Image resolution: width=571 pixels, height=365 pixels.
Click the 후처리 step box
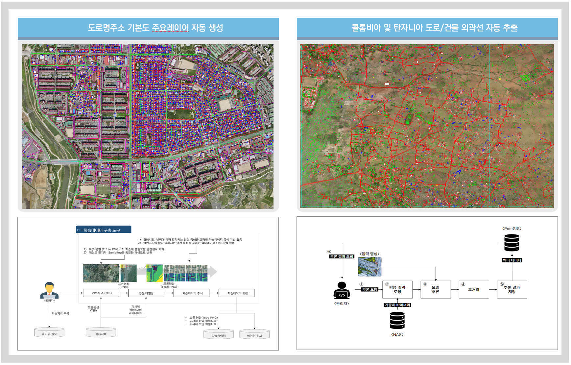tap(474, 289)
